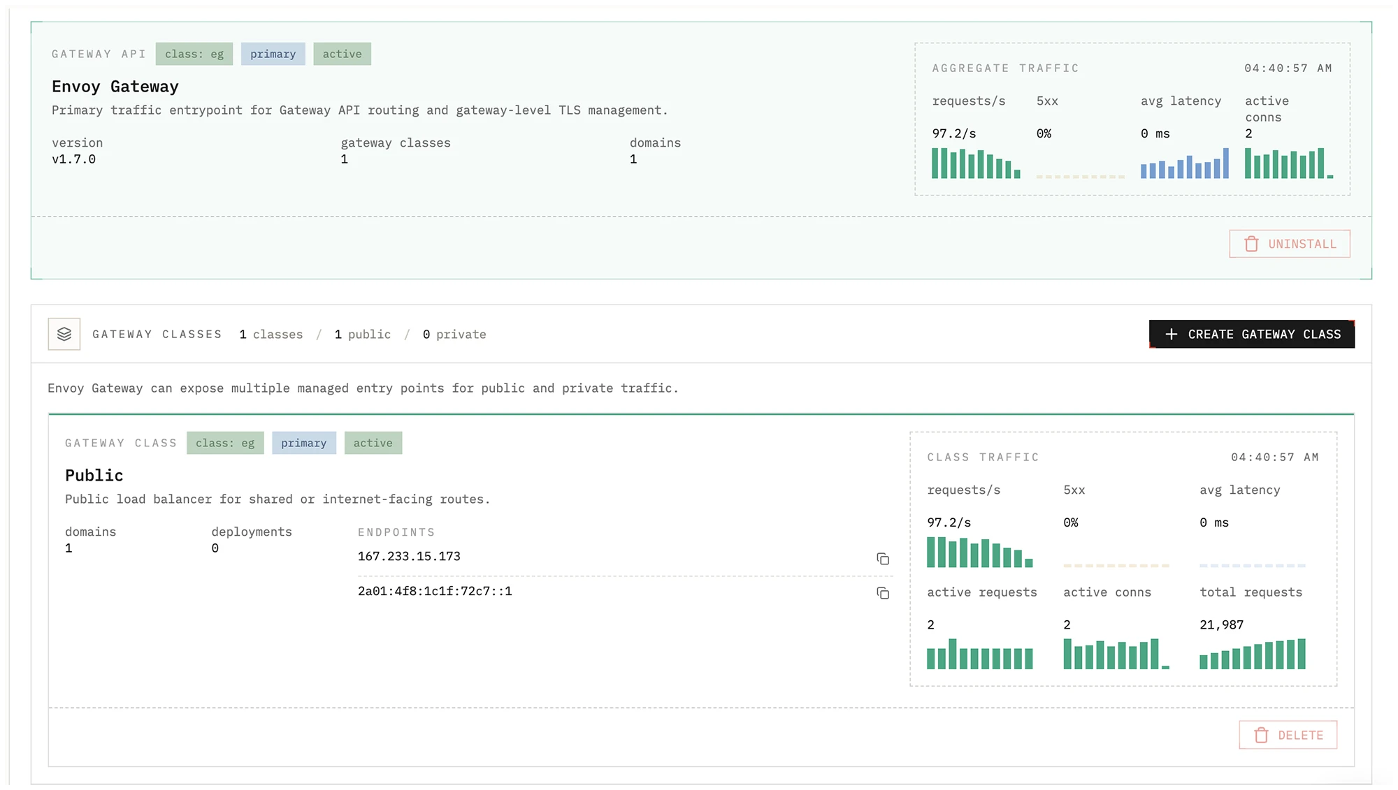The width and height of the screenshot is (1398, 790).
Task: Open the "1 public" classes filter
Action: click(362, 334)
